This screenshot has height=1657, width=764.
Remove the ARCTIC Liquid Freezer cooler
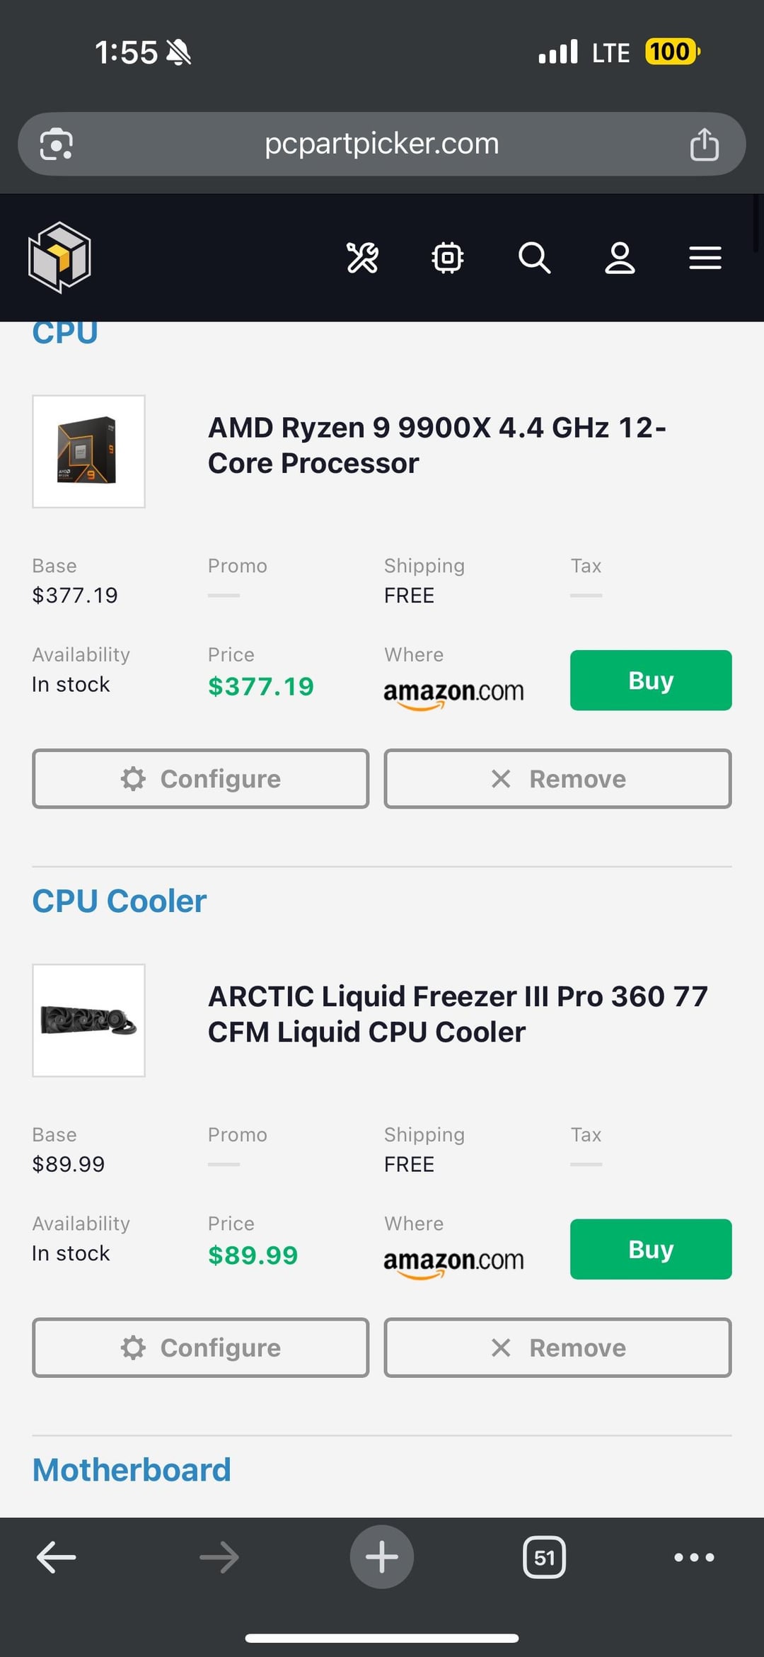click(557, 1348)
